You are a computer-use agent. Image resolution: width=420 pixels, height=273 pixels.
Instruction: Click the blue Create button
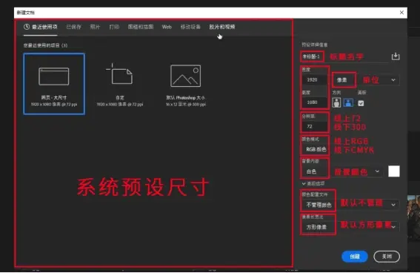pos(355,257)
